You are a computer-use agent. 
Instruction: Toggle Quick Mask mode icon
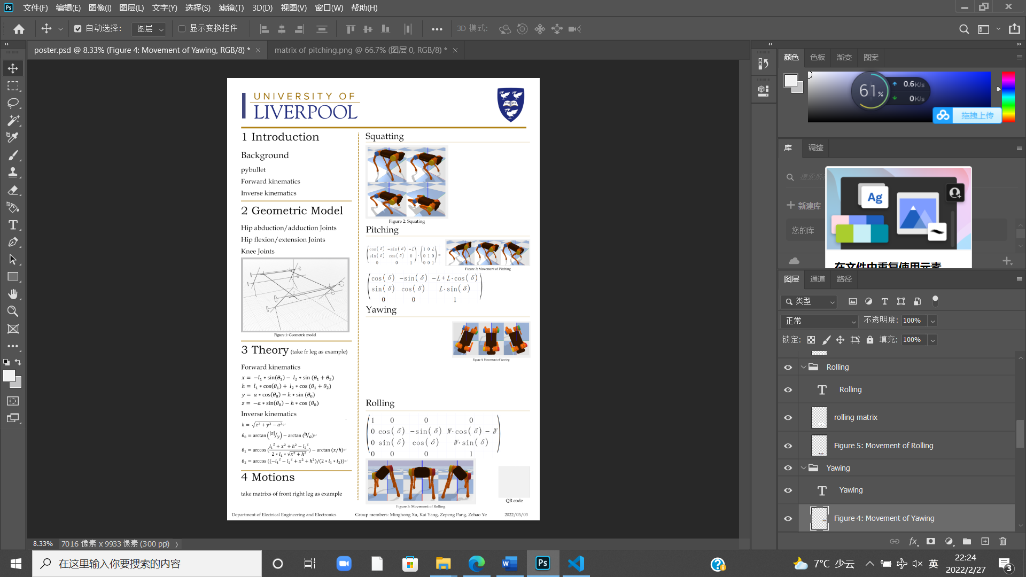(x=13, y=401)
